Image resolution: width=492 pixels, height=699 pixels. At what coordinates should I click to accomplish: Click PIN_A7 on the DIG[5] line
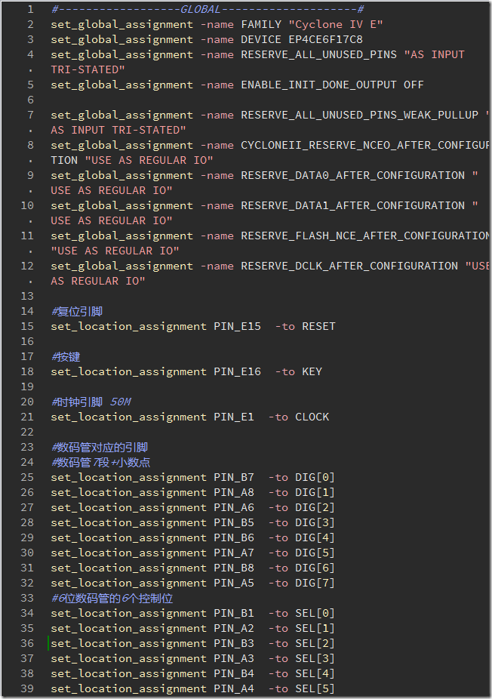coord(233,553)
